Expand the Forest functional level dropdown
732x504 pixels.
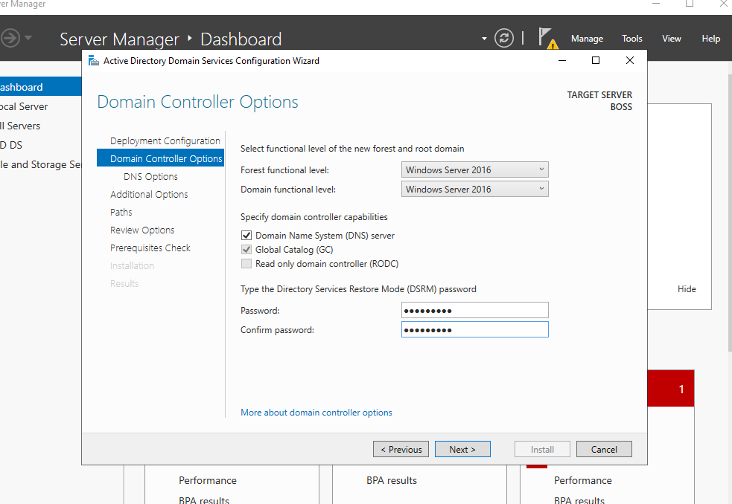pos(474,170)
